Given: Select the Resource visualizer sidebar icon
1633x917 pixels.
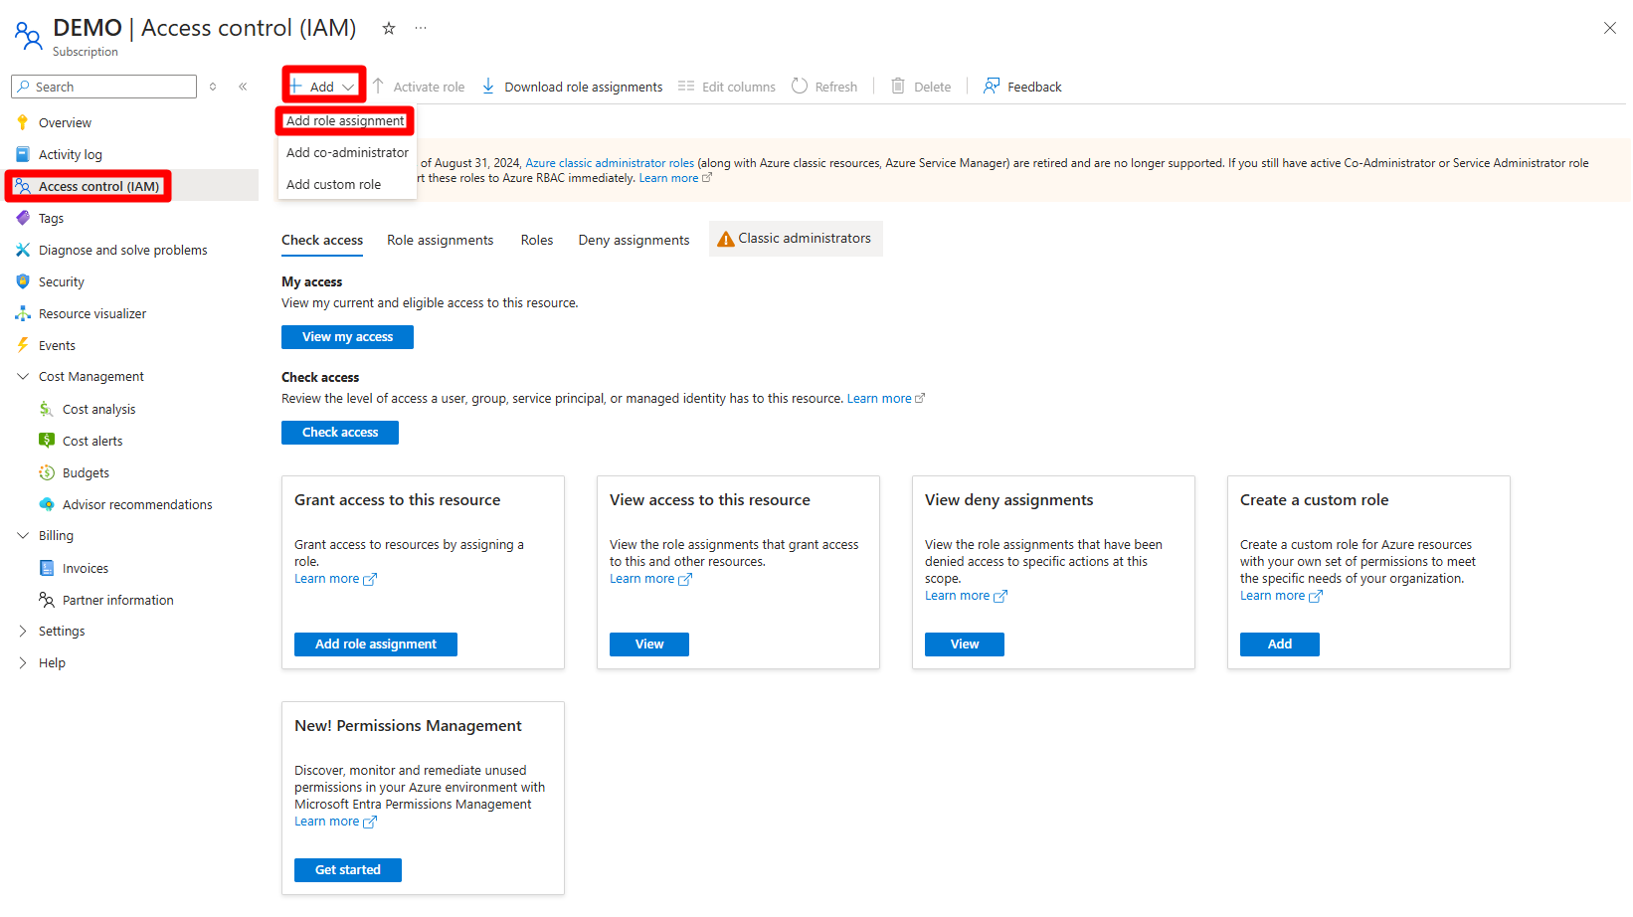Looking at the screenshot, I should tap(23, 313).
